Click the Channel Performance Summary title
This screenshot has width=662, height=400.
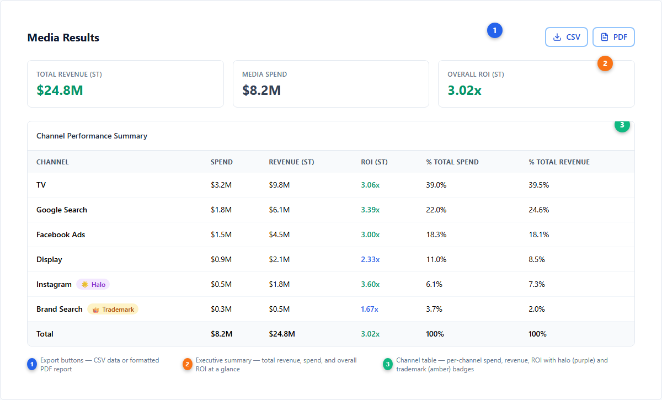[92, 136]
